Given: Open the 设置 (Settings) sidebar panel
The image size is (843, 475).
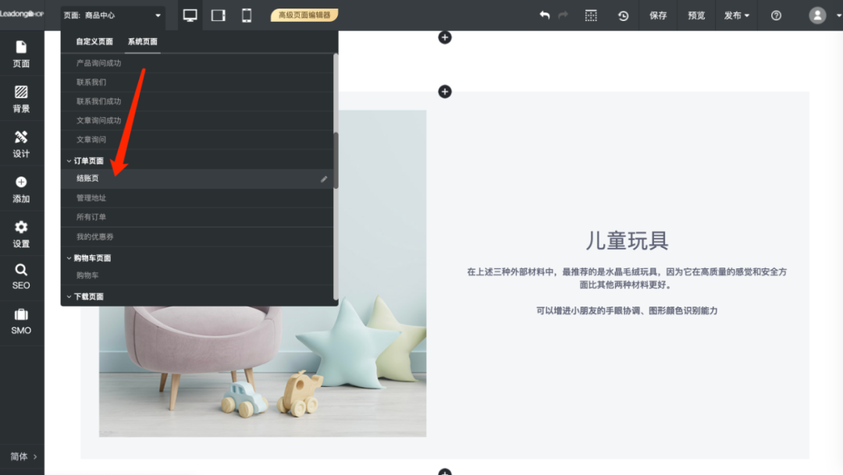Looking at the screenshot, I should (x=21, y=234).
